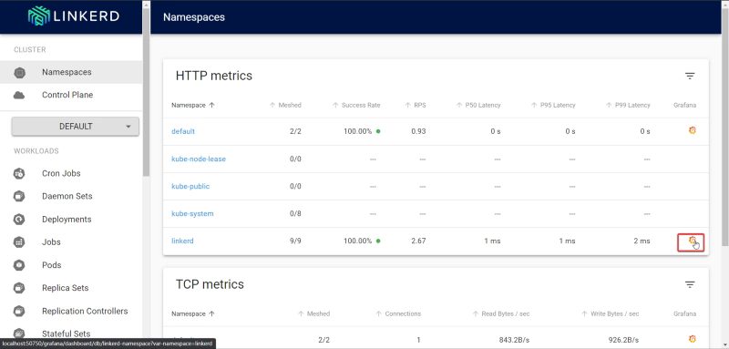The width and height of the screenshot is (729, 349).
Task: Open the kube-public namespace link
Action: pos(190,187)
